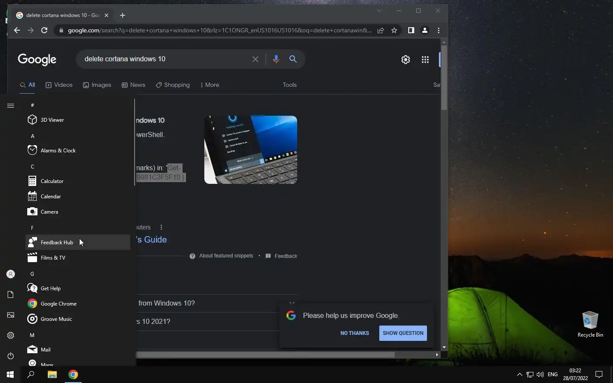Image resolution: width=613 pixels, height=383 pixels.
Task: Open Calculator from app list
Action: (78, 181)
